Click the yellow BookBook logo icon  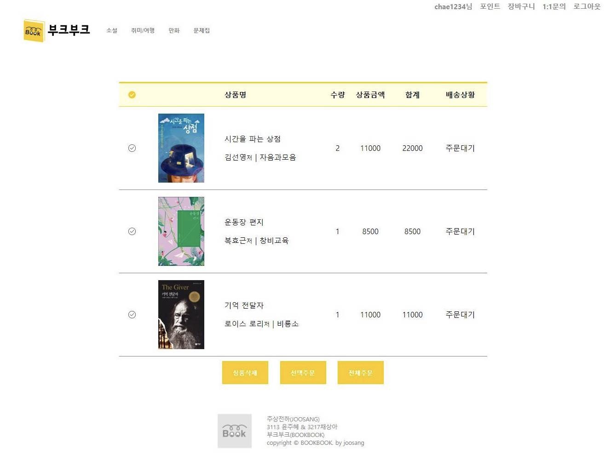[x=34, y=31]
